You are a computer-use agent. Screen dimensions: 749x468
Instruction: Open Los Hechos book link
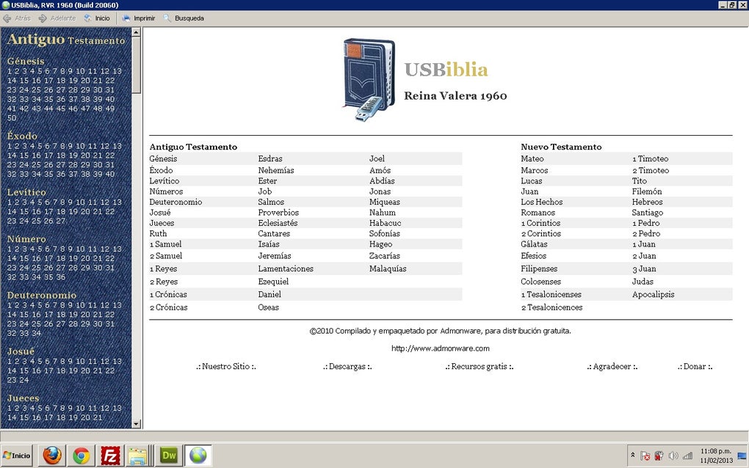(542, 202)
